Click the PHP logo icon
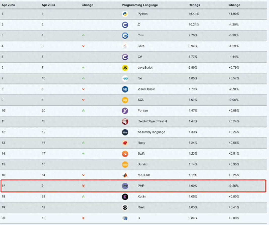This screenshot has height=225, width=269. (x=125, y=186)
